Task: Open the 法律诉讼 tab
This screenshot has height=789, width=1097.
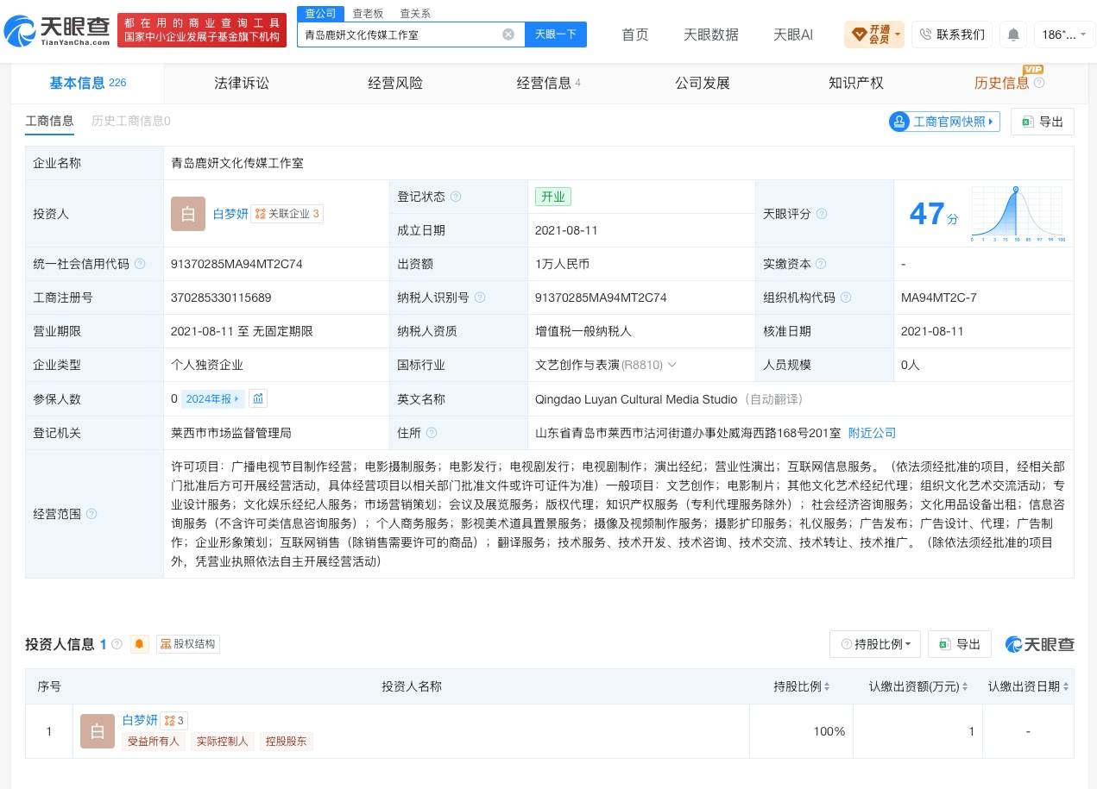Action: click(x=242, y=83)
